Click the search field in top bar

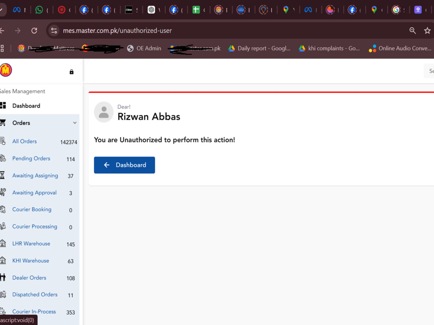[x=429, y=71]
